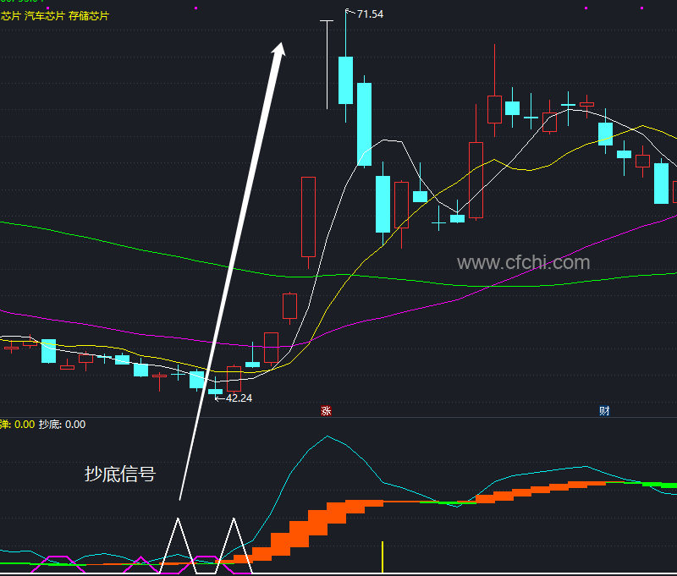Click the red 涨 marker icon

(x=326, y=410)
